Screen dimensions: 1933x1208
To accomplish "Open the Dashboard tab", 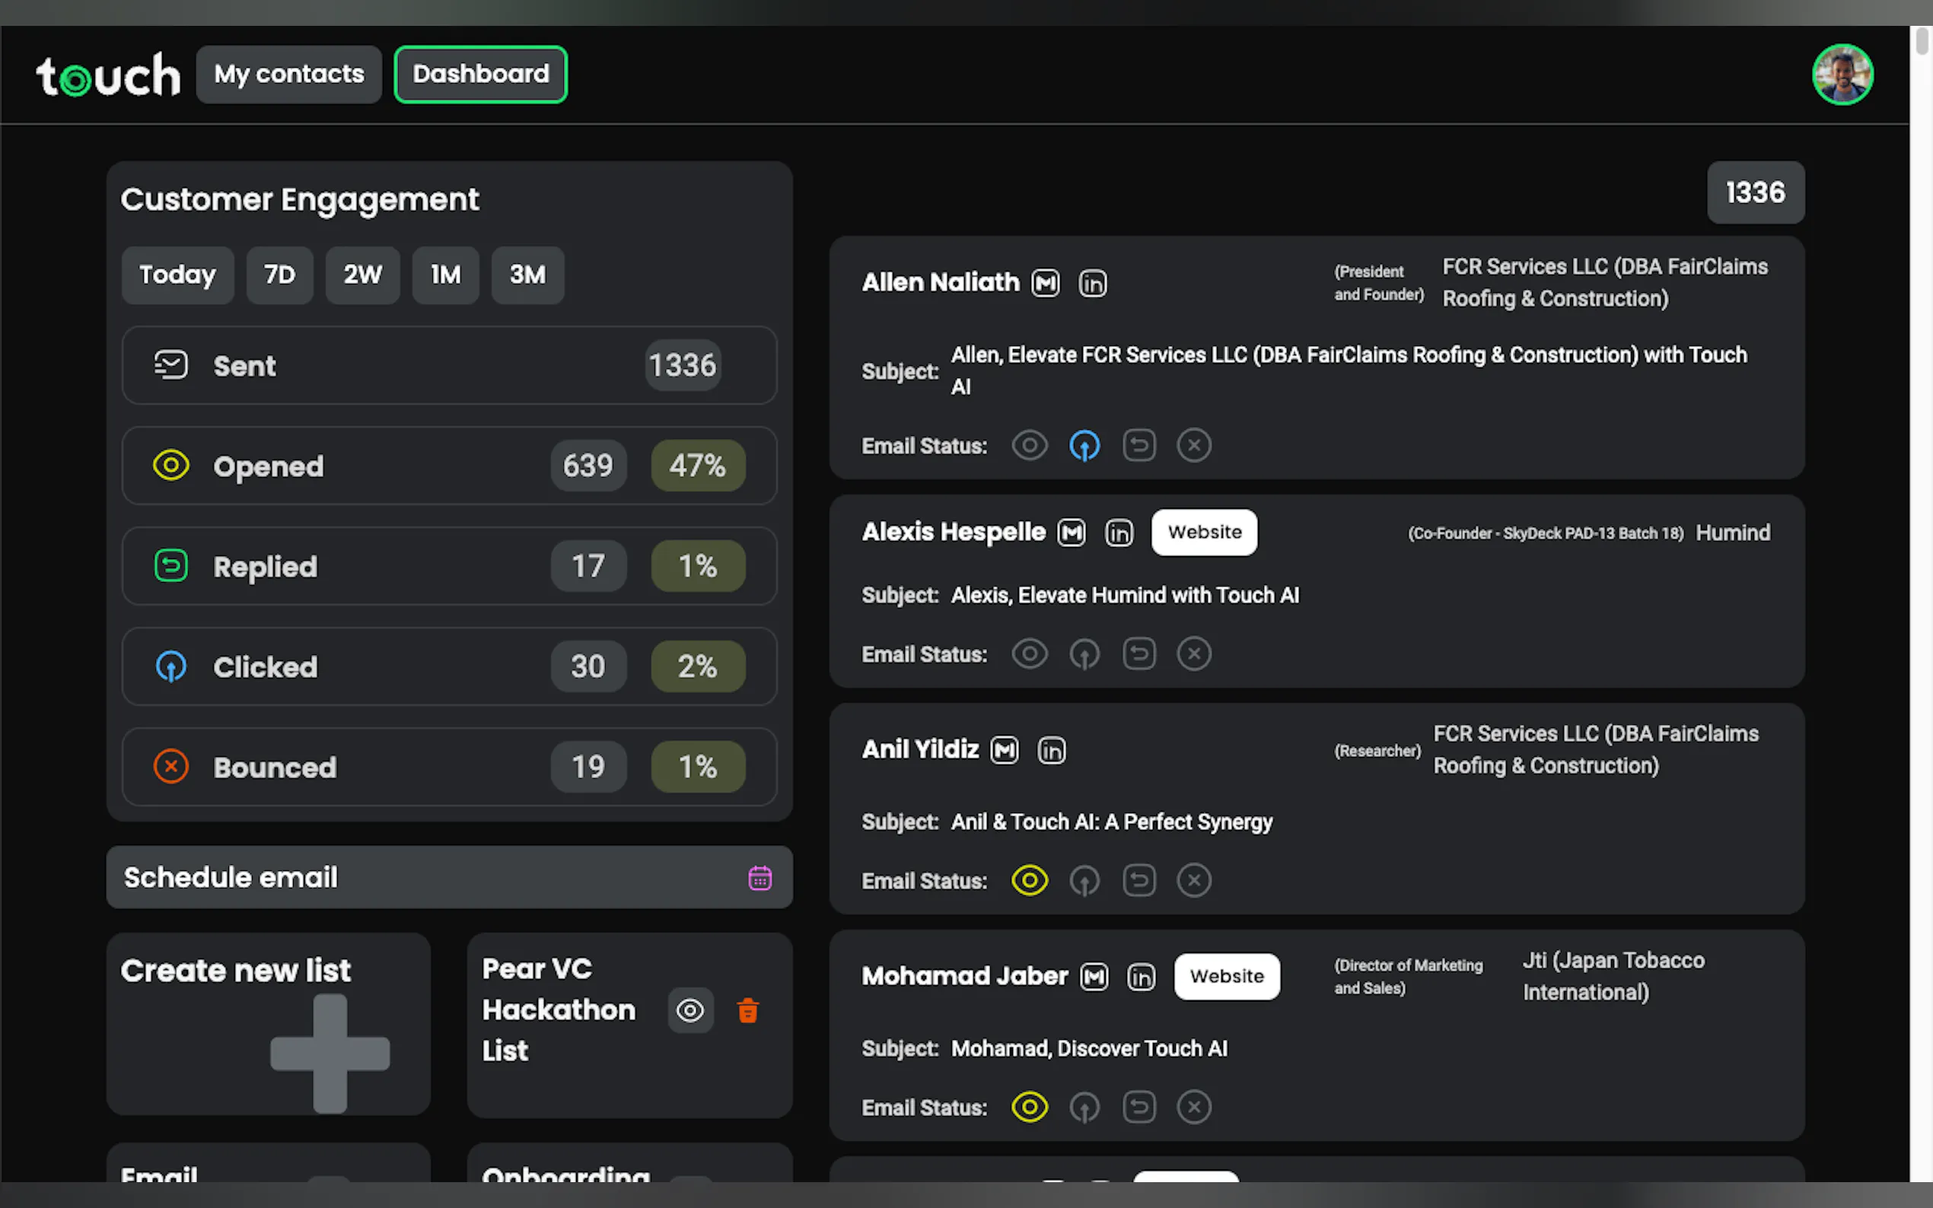I will click(x=480, y=75).
